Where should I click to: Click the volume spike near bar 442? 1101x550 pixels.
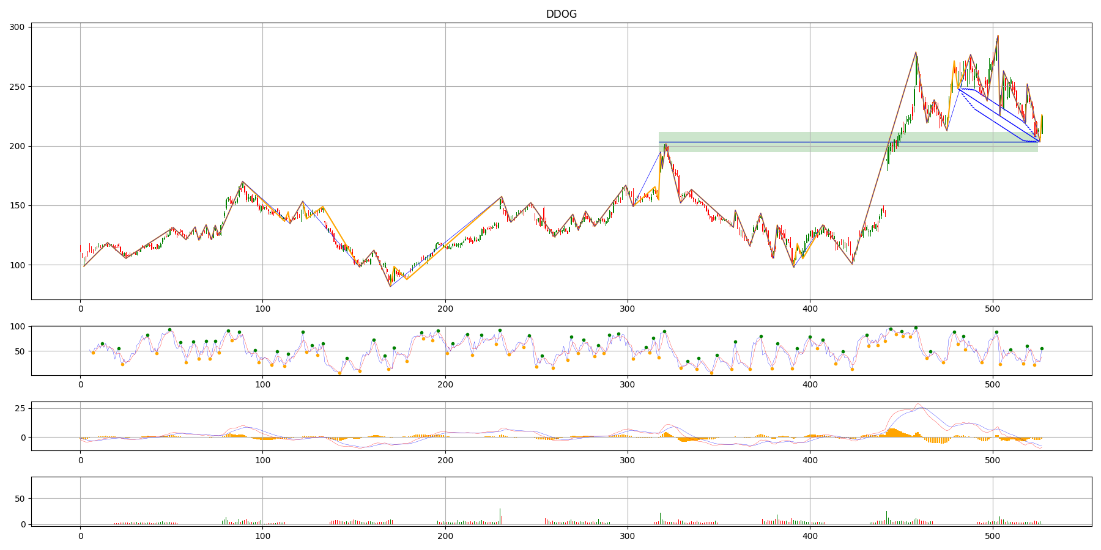(x=886, y=518)
